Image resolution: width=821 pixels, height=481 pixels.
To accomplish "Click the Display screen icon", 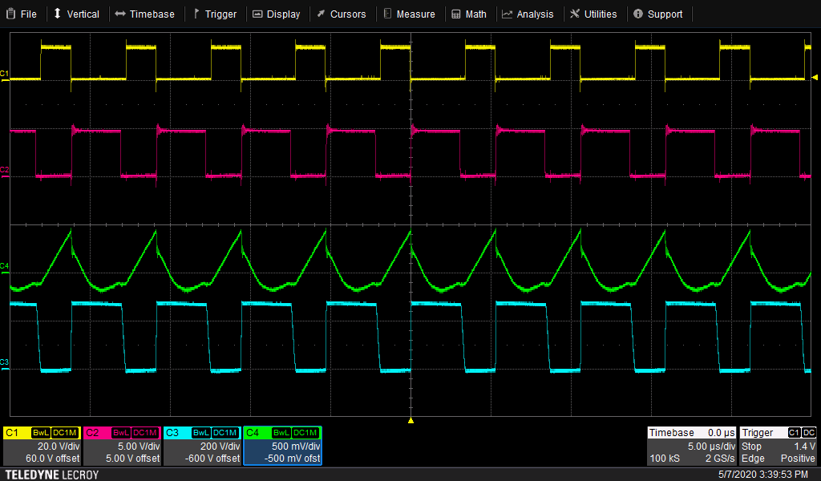I will coord(257,14).
